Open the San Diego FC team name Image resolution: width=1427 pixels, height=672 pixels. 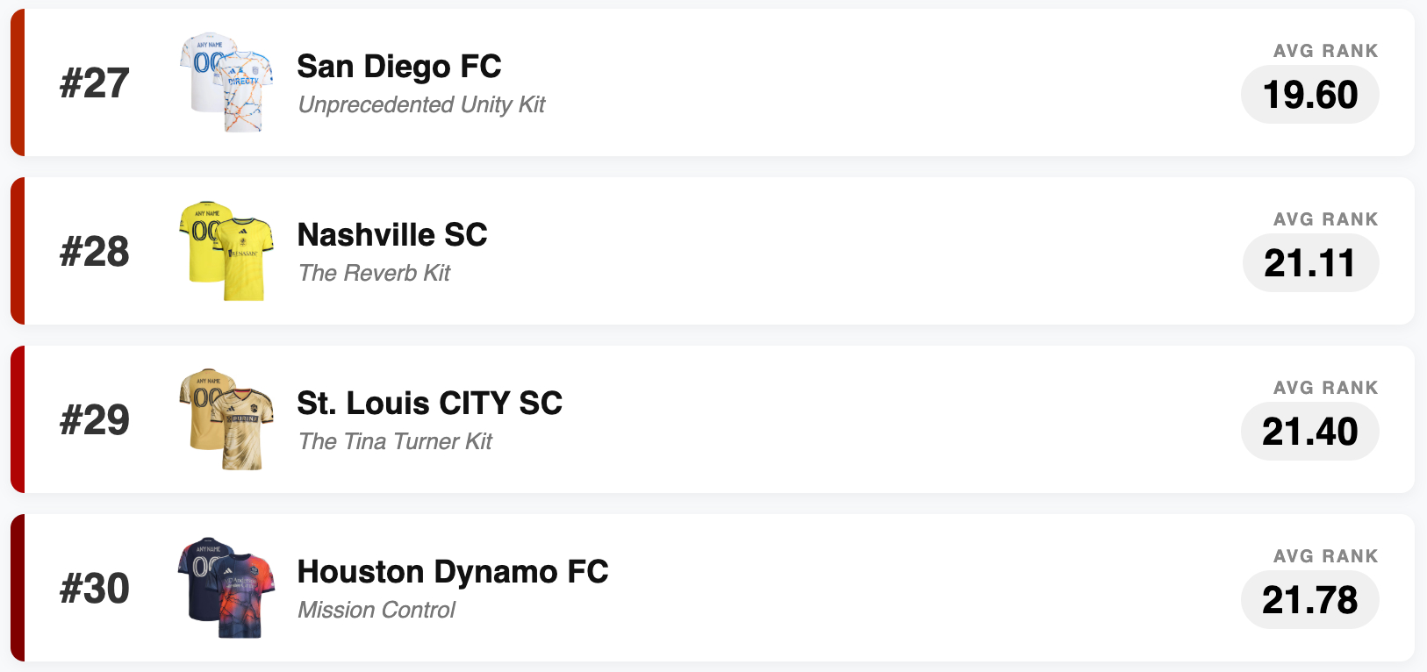(399, 67)
